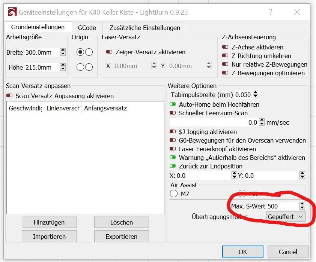This screenshot has height=262, width=316.
Task: Toggle Warnung Außerhalb des Bereichs
Action: (x=173, y=157)
